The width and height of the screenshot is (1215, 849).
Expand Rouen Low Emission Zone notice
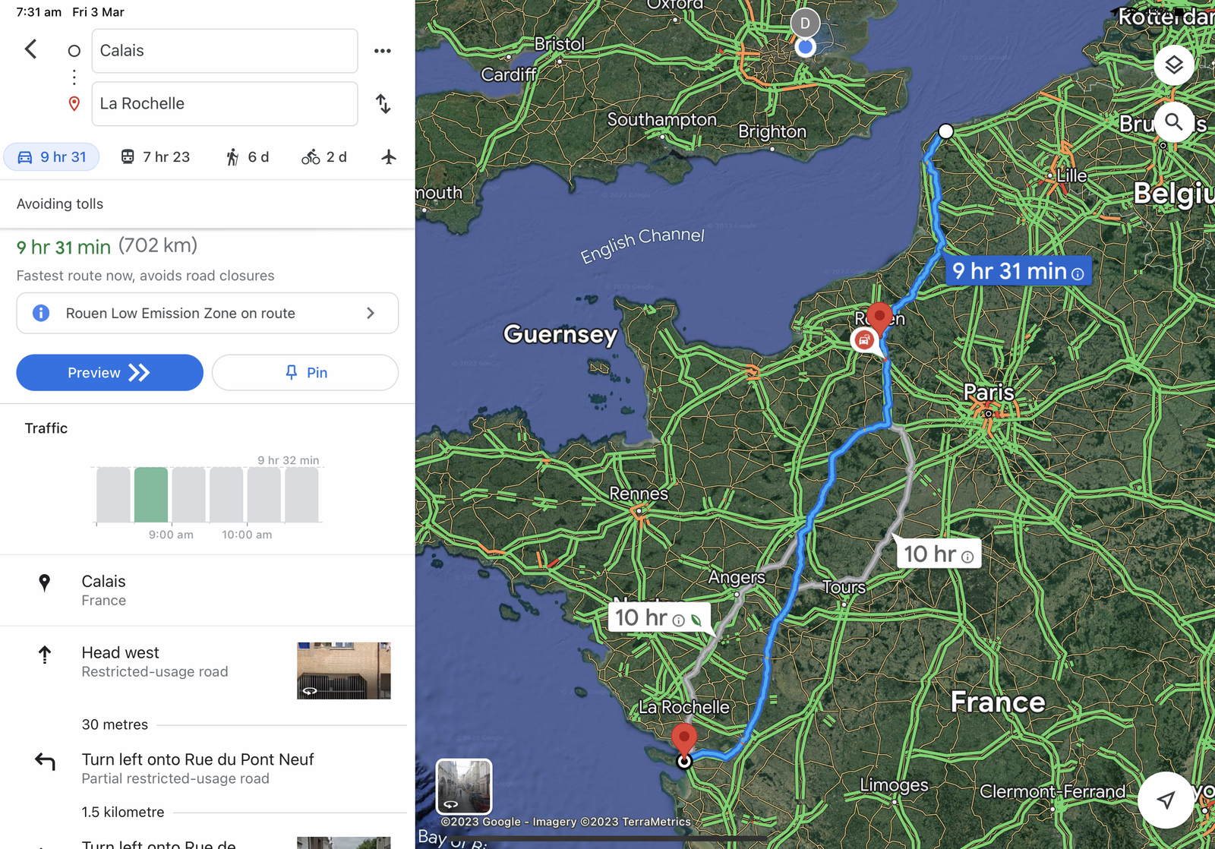click(x=207, y=313)
